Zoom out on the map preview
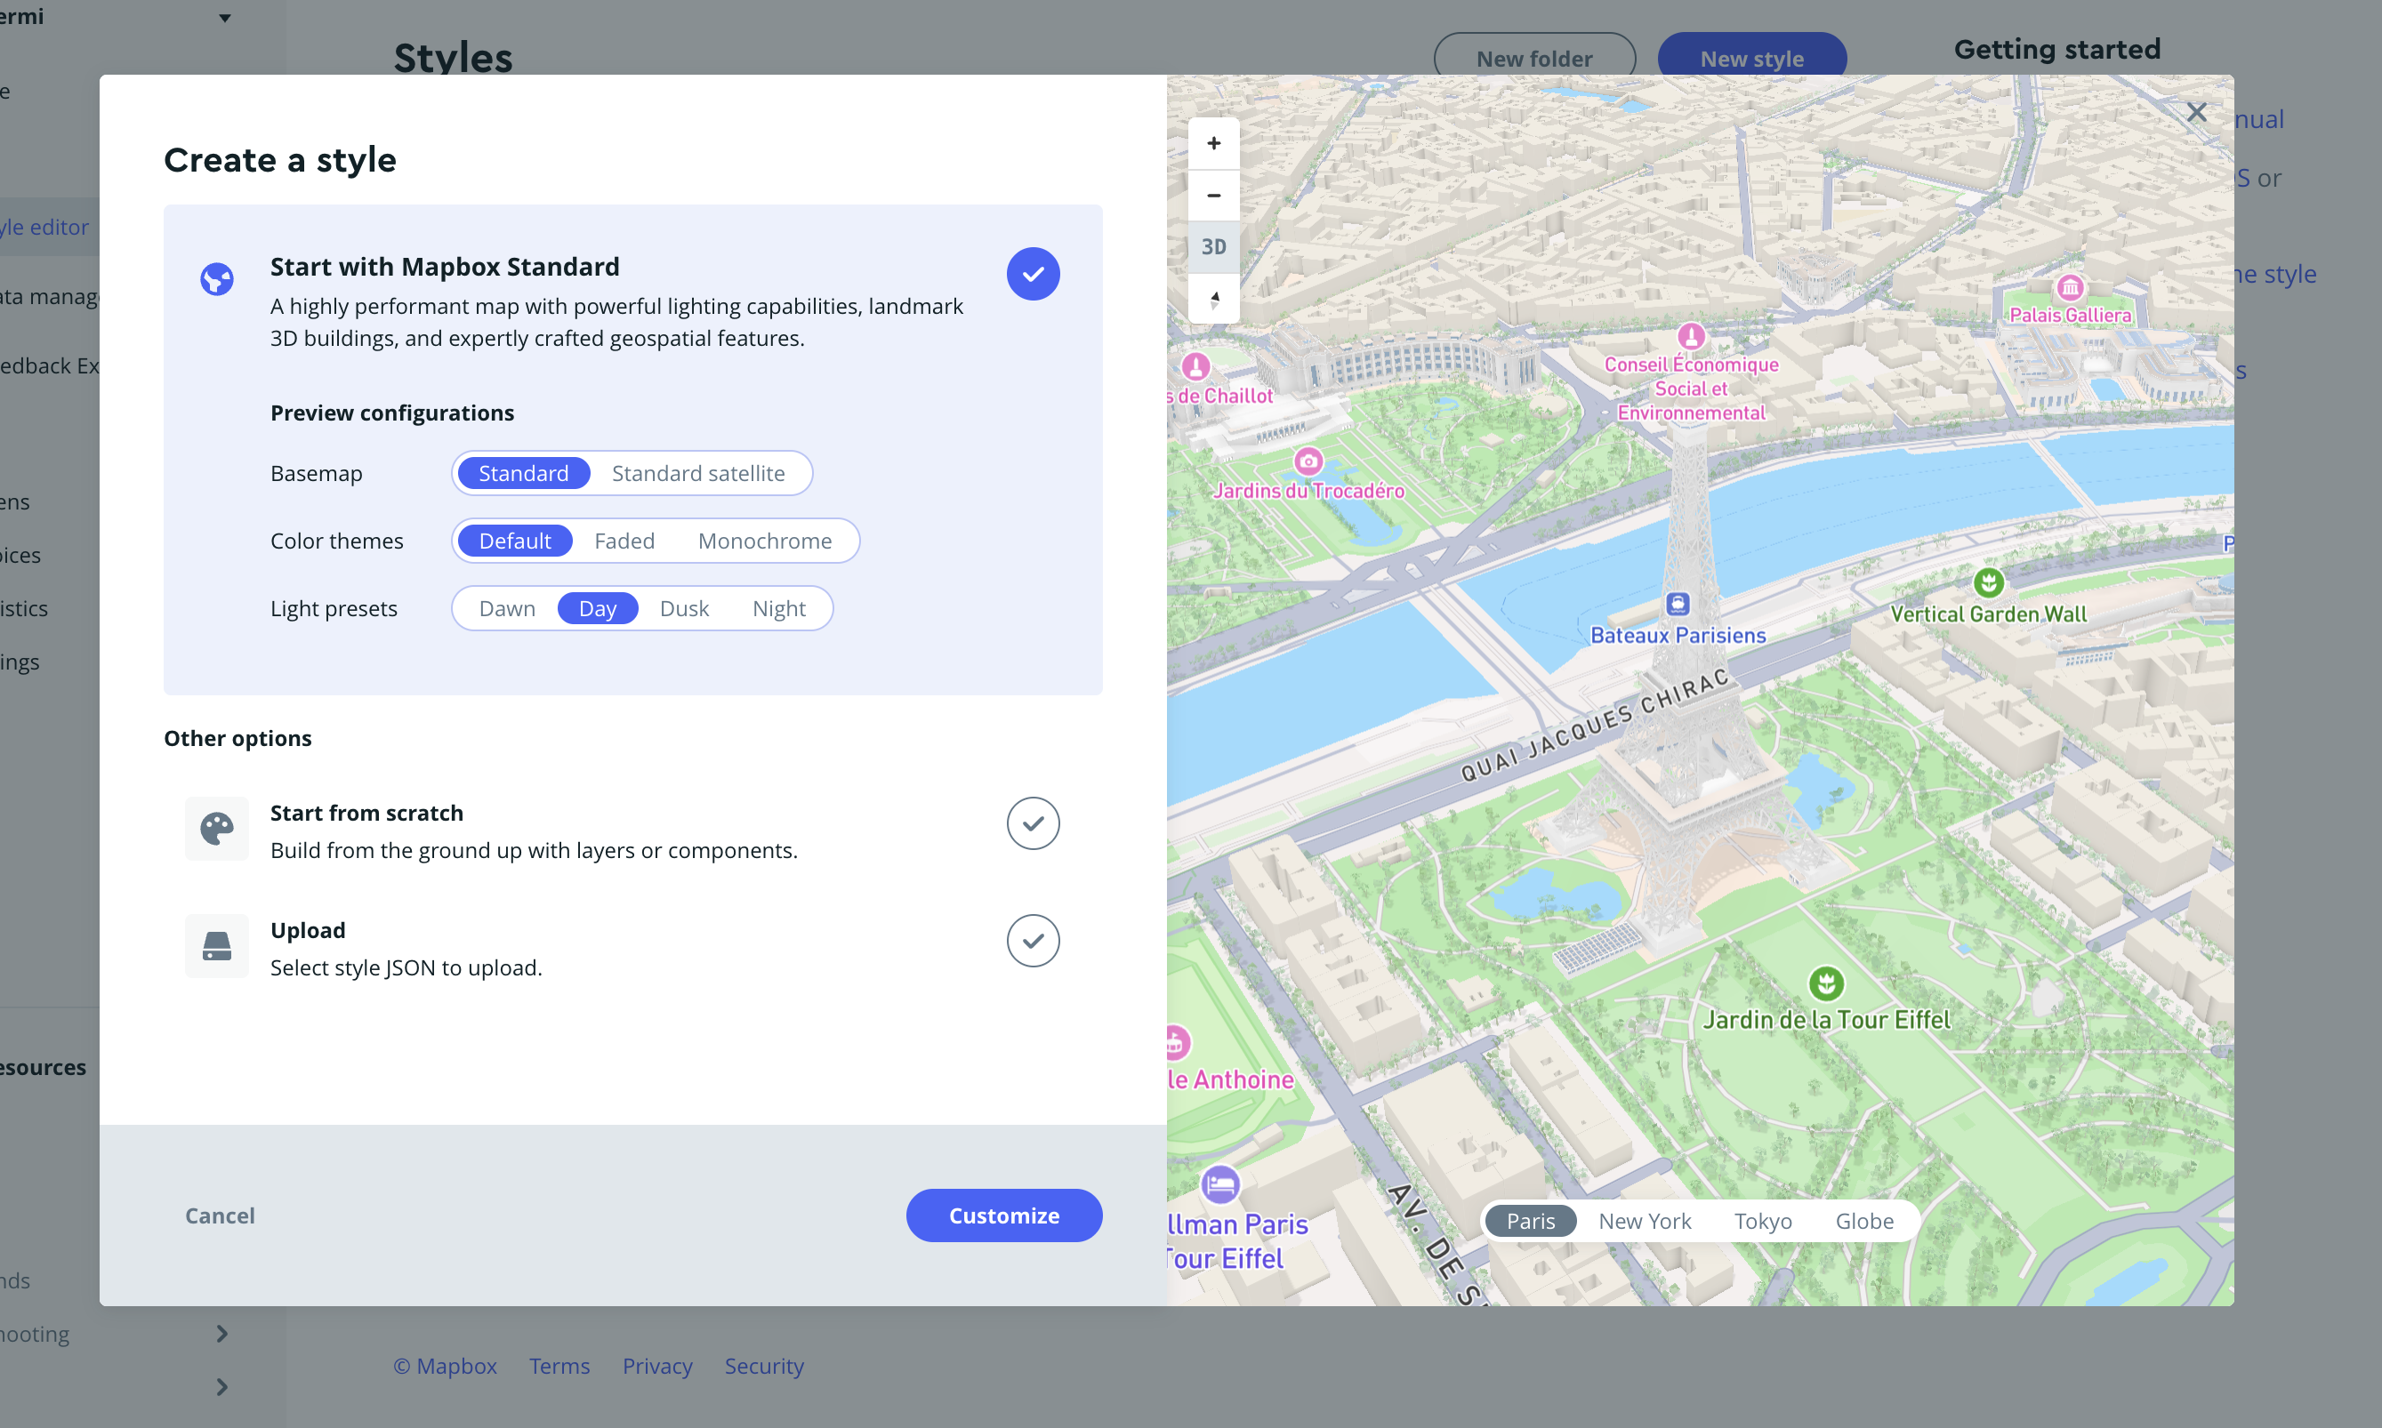Viewport: 2382px width, 1428px height. tap(1213, 196)
